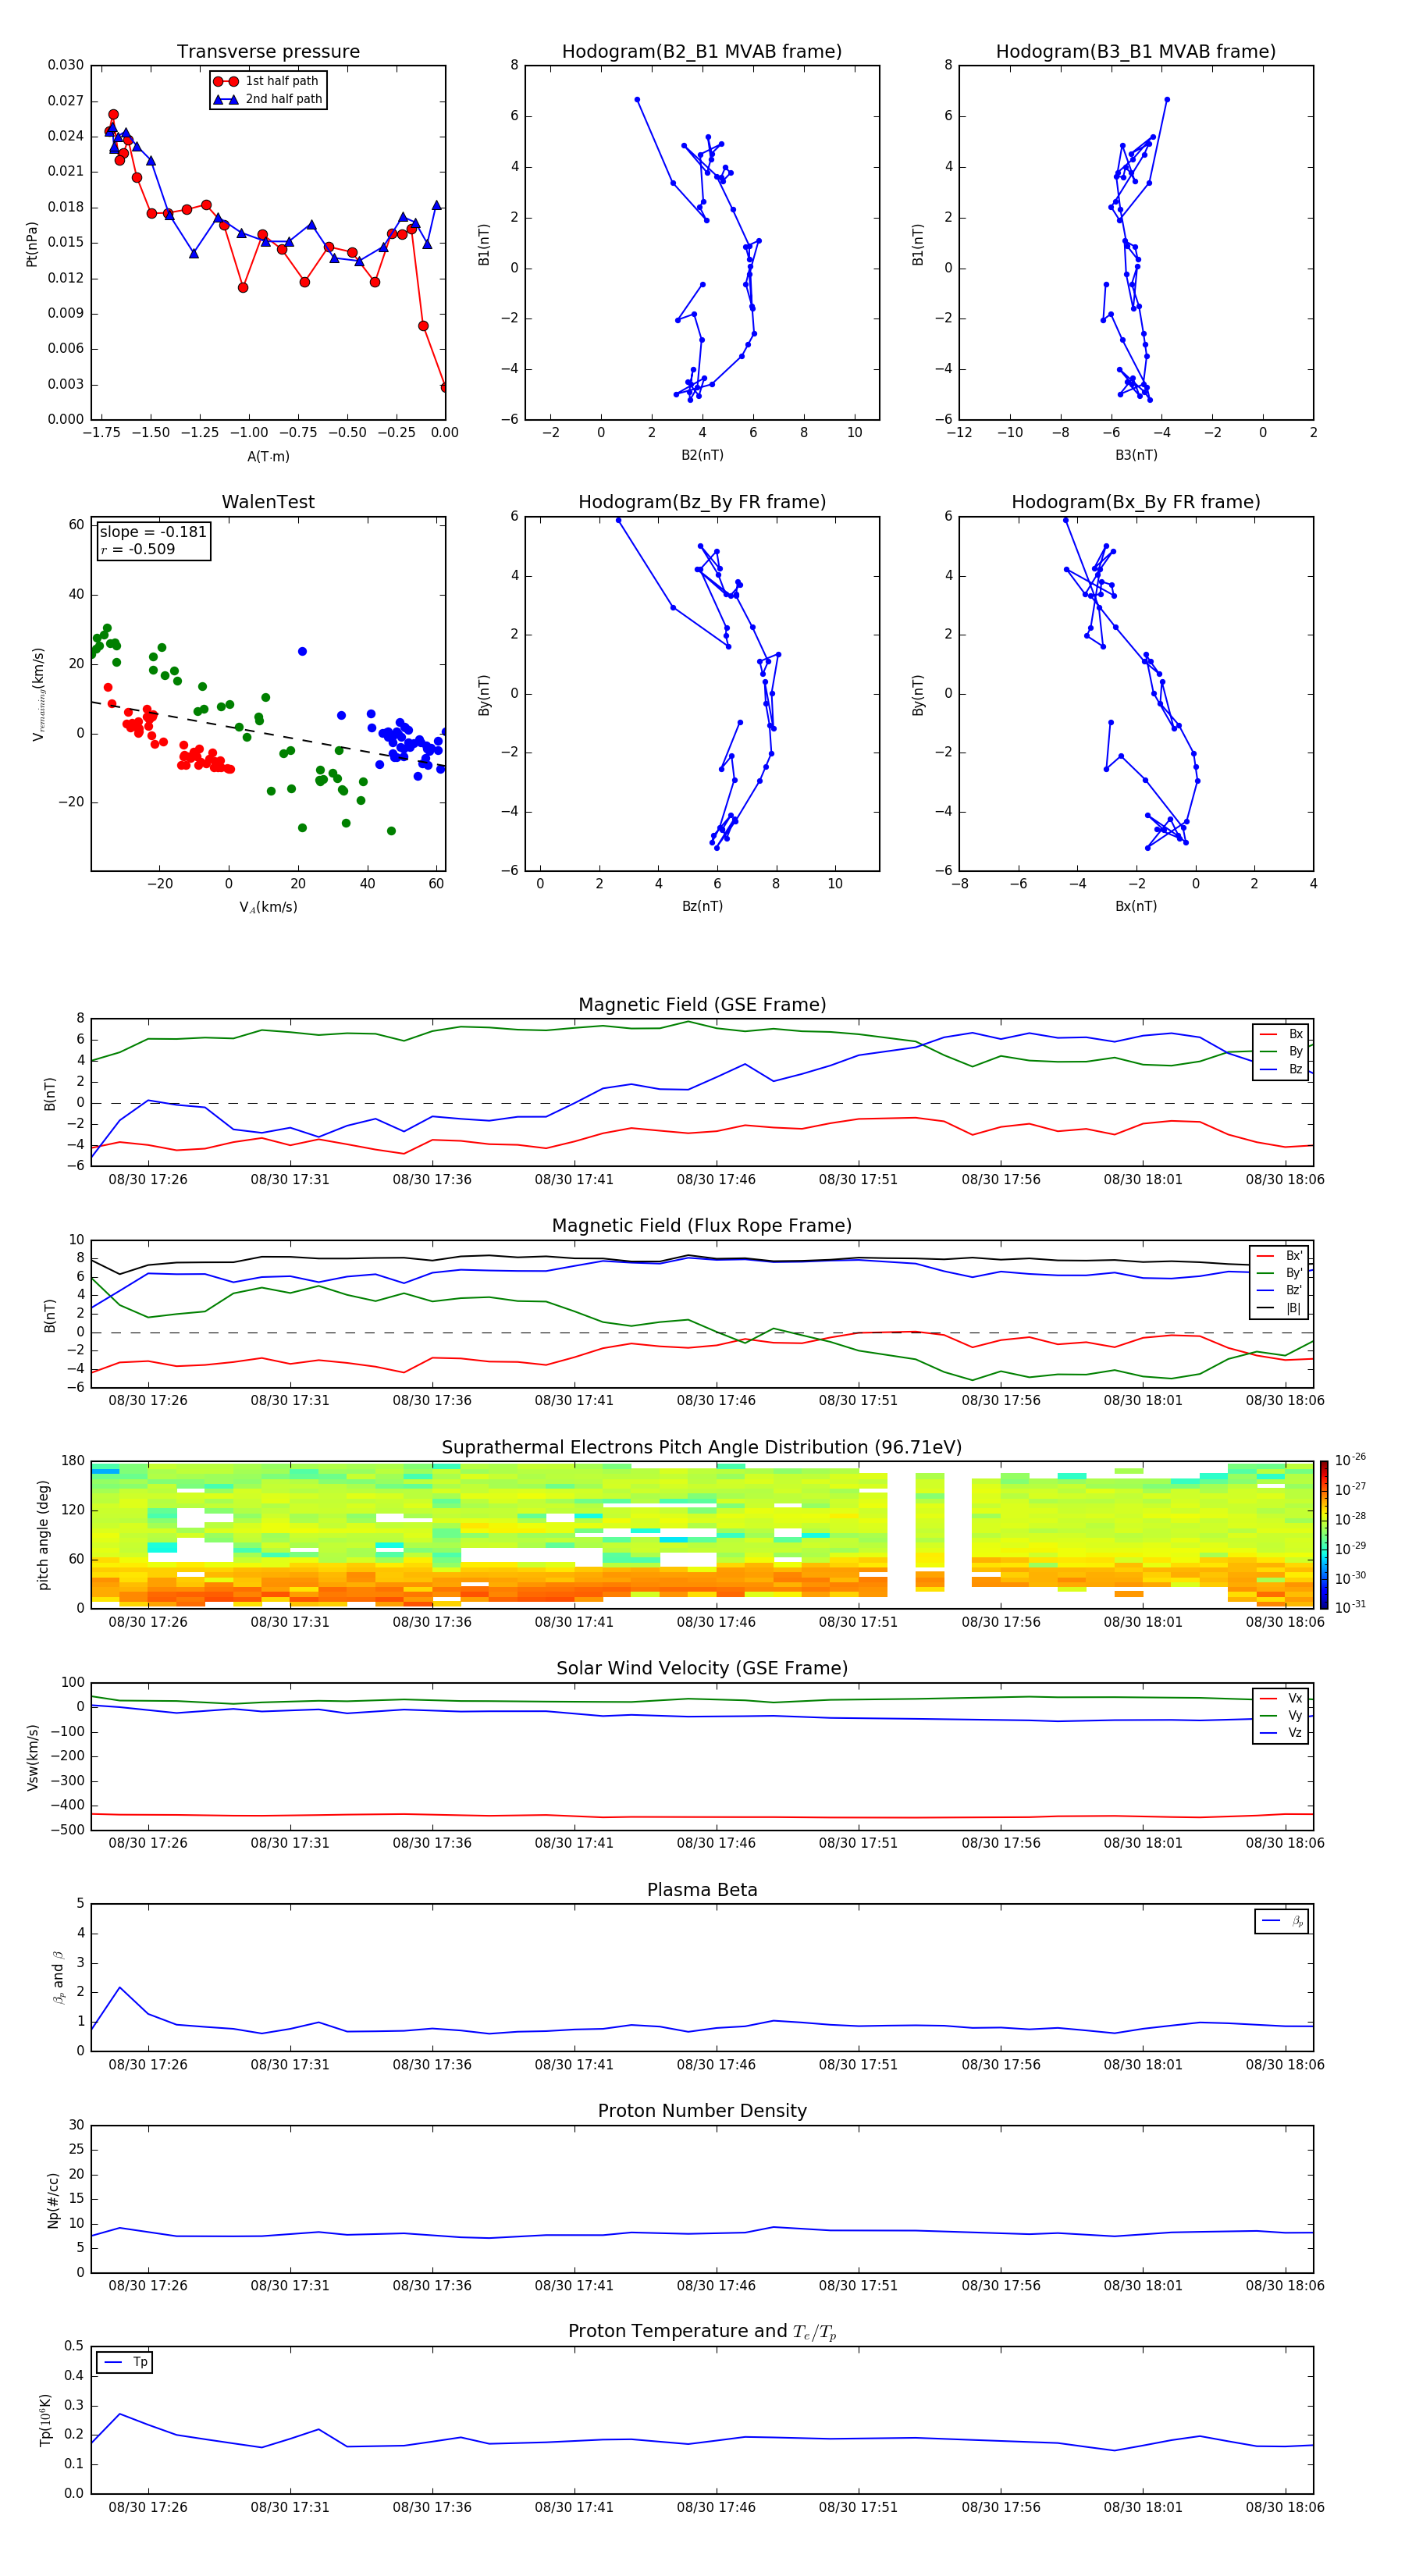Select the Bx' legend entry in Flux Rope plot
The width and height of the screenshot is (1405, 2576).
pyautogui.click(x=1280, y=1256)
